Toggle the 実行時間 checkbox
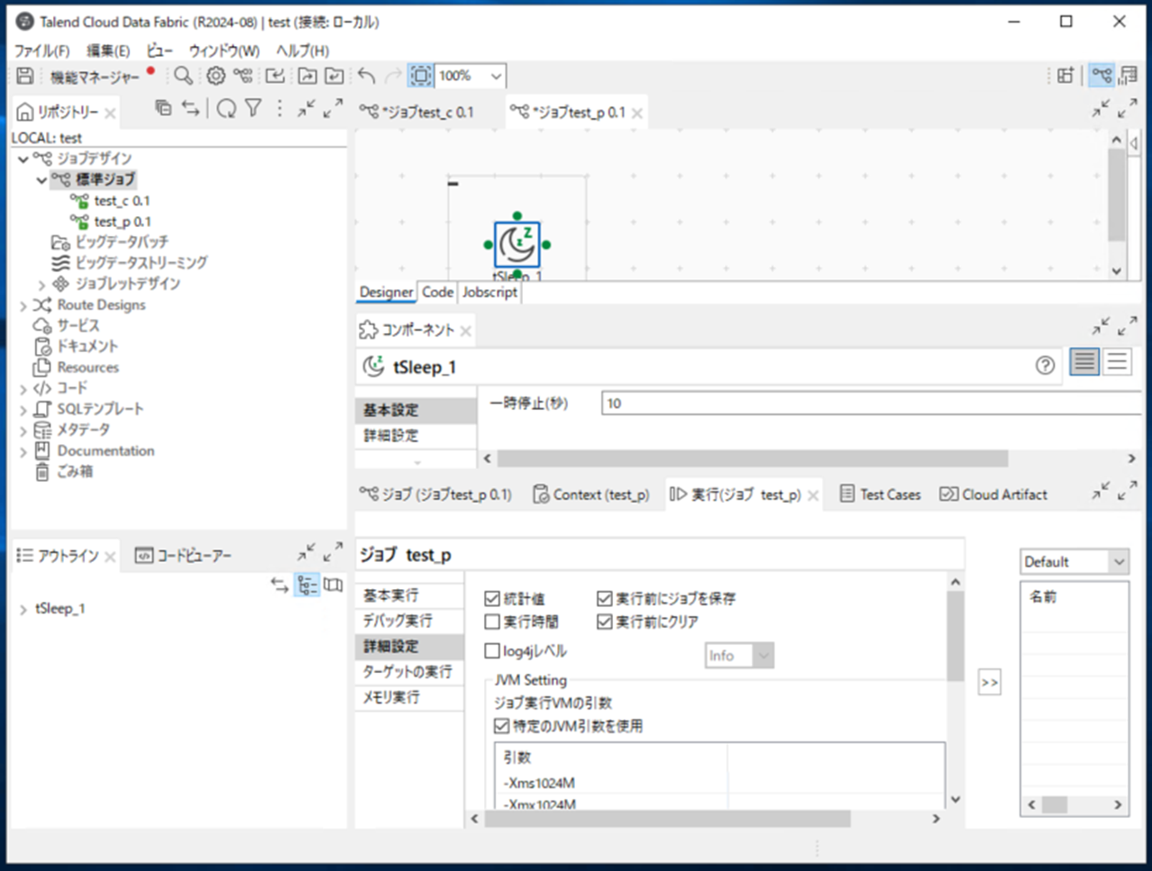Screen dimensions: 1152x871 pyautogui.click(x=492, y=621)
